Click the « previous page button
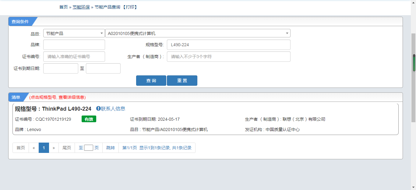 pyautogui.click(x=34, y=148)
